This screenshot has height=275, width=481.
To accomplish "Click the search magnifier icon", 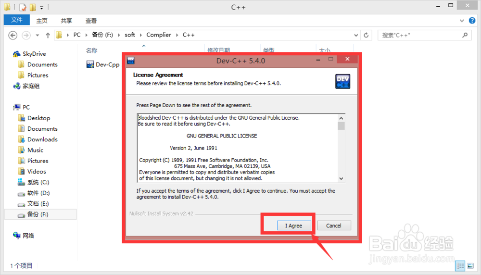I will click(465, 35).
